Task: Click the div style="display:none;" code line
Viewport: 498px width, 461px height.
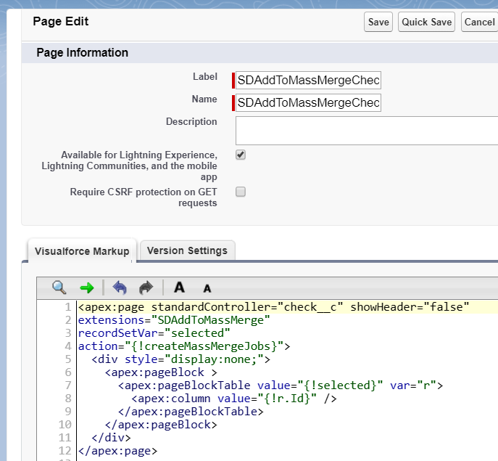Action: pyautogui.click(x=180, y=359)
